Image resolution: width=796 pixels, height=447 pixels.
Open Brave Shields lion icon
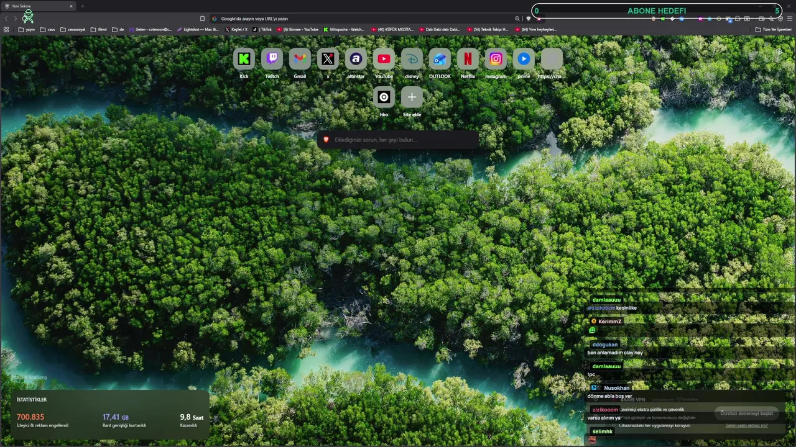coord(529,19)
